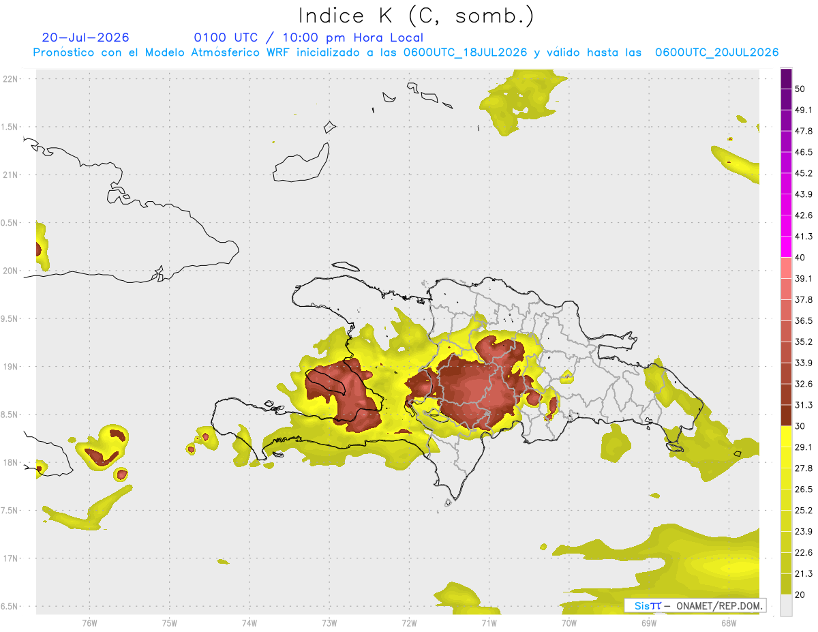Click the color scale value '36.5'
Viewport: 818px width, 632px height.
pyautogui.click(x=804, y=321)
